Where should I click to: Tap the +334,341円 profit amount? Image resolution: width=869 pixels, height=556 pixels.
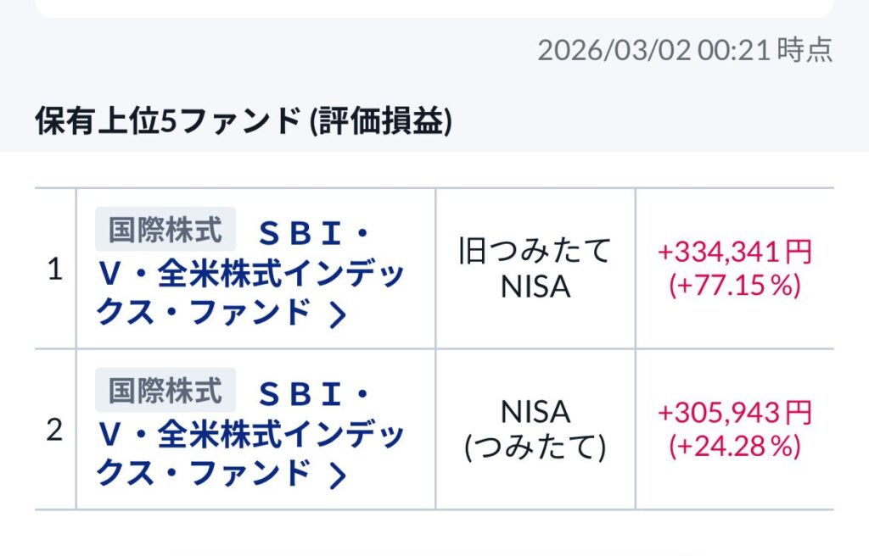(x=735, y=252)
